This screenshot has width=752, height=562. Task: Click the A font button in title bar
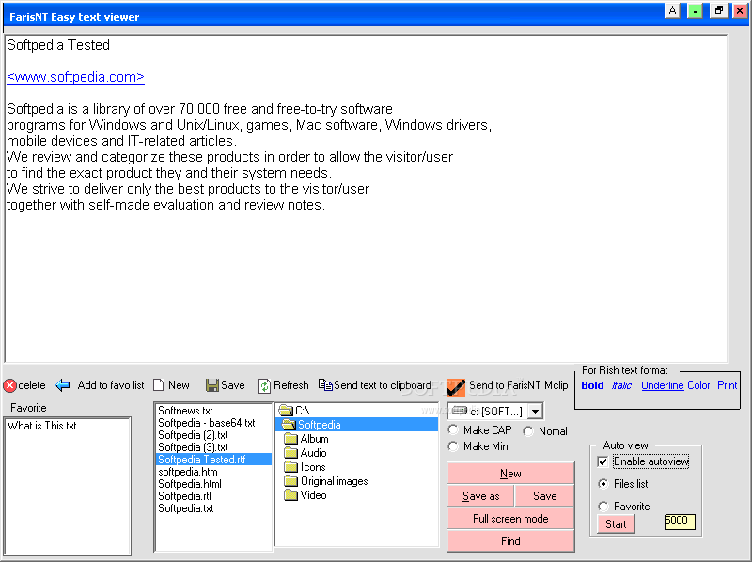672,10
